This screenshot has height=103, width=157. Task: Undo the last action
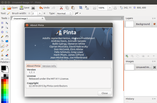44,8
